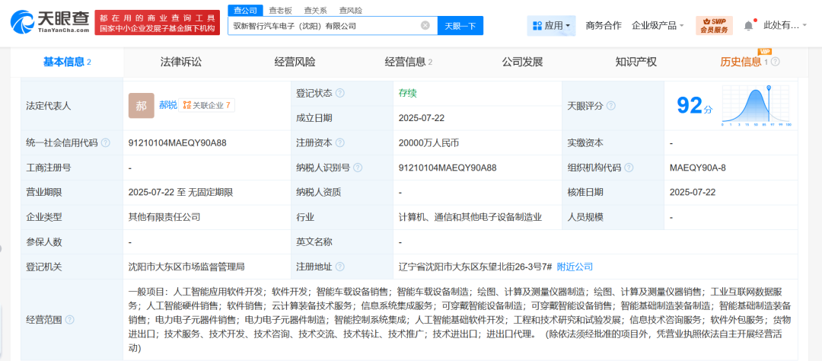
Task: Click the 天眼一下 search button
Action: 460,25
